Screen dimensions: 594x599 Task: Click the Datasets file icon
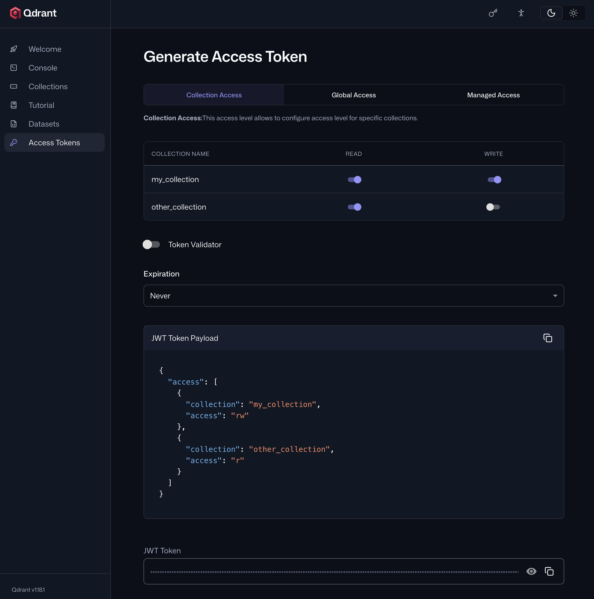point(14,124)
